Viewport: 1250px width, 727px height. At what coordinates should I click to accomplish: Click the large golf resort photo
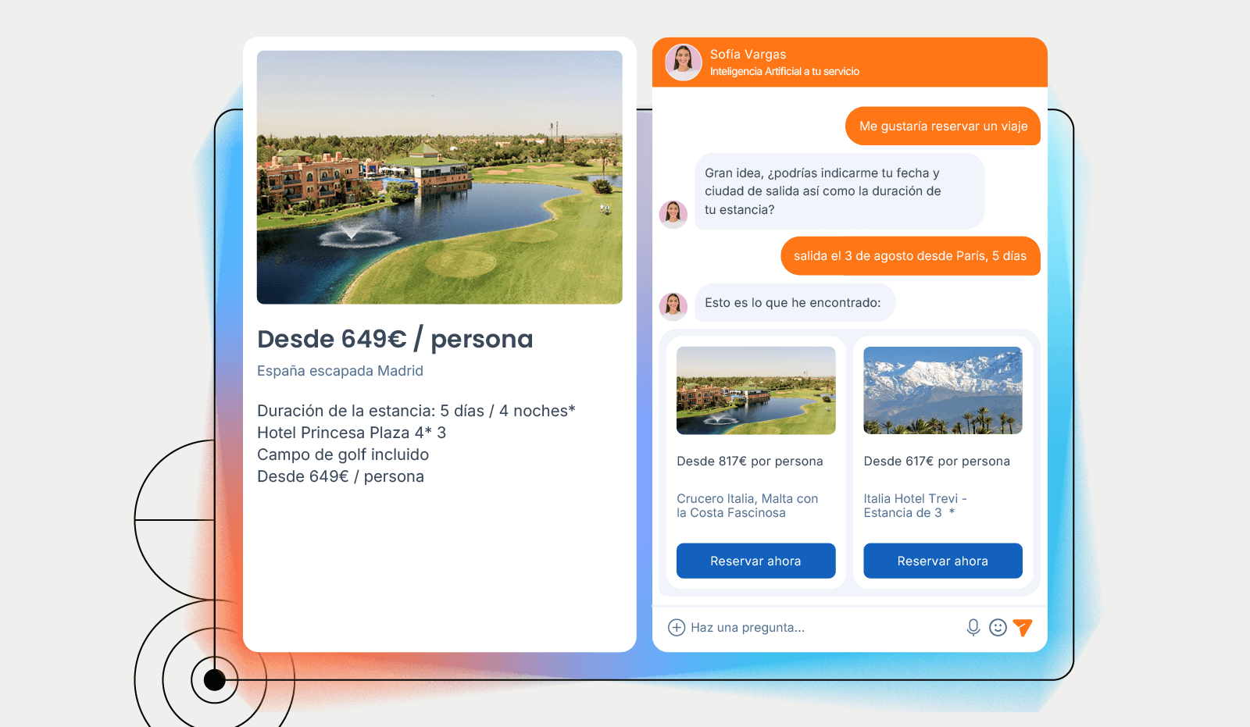point(439,177)
